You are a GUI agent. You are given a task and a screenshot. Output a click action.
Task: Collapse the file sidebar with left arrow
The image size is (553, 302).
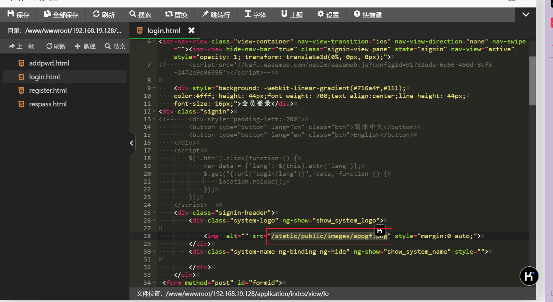131,143
